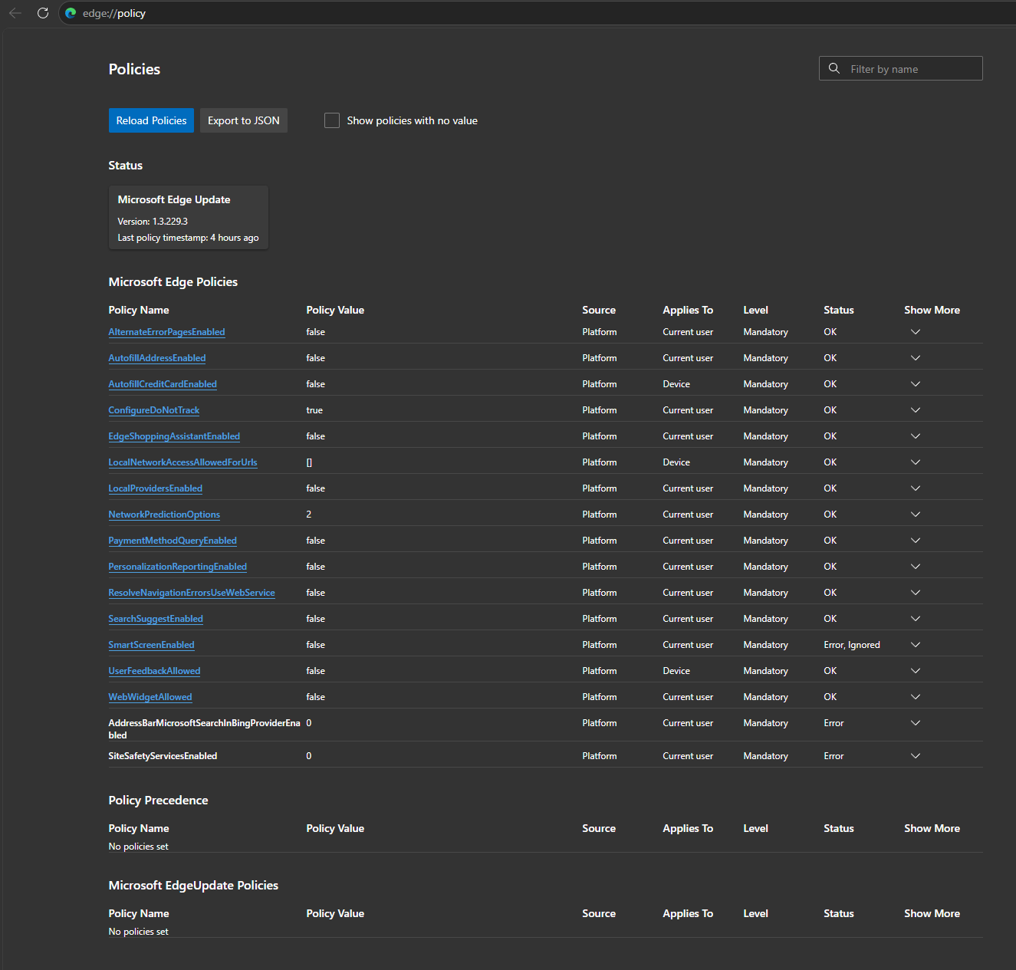Click the 'Policies' page title
1016x970 pixels.
tap(134, 69)
